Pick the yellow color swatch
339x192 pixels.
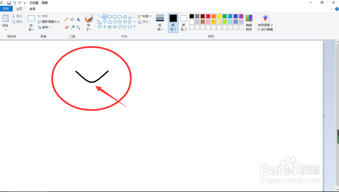click(219, 16)
